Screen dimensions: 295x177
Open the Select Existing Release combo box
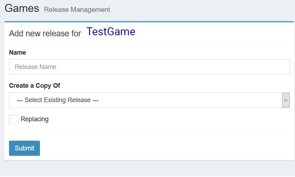[149, 100]
